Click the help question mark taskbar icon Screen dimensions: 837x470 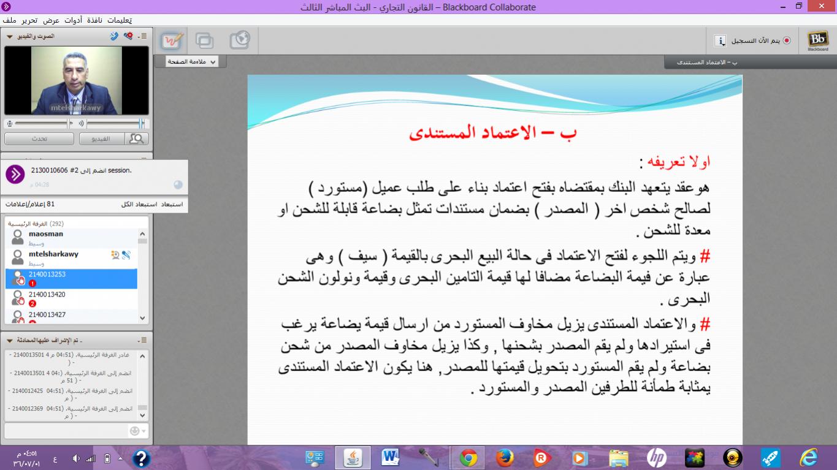[x=141, y=458]
